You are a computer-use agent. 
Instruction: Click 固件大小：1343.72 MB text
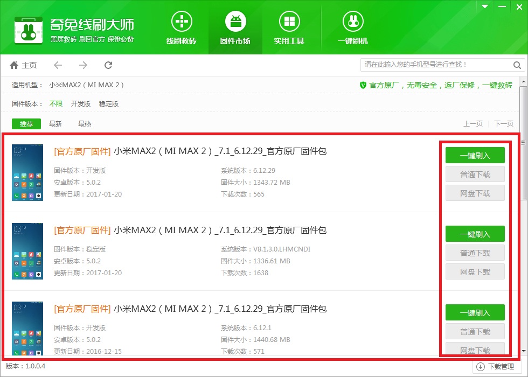pos(255,183)
